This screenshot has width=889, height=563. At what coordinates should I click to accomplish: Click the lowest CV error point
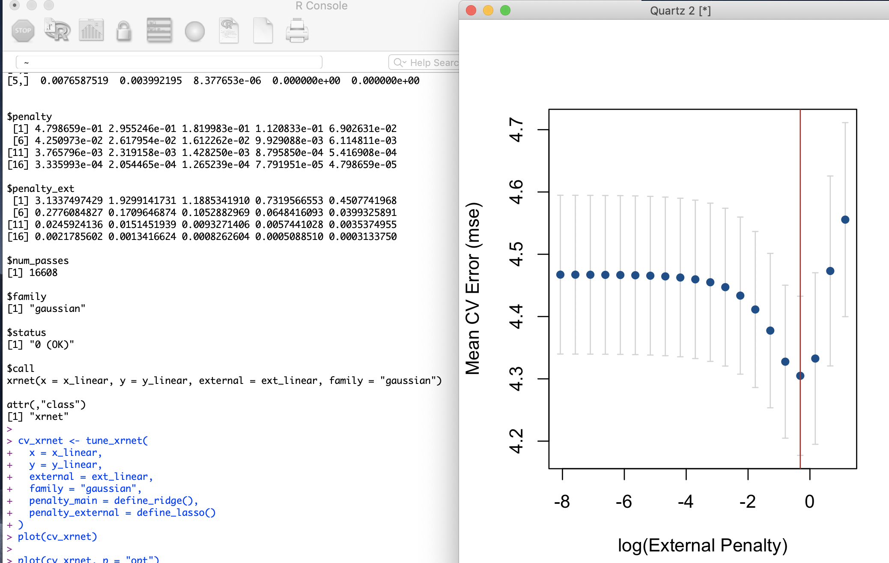click(x=800, y=376)
